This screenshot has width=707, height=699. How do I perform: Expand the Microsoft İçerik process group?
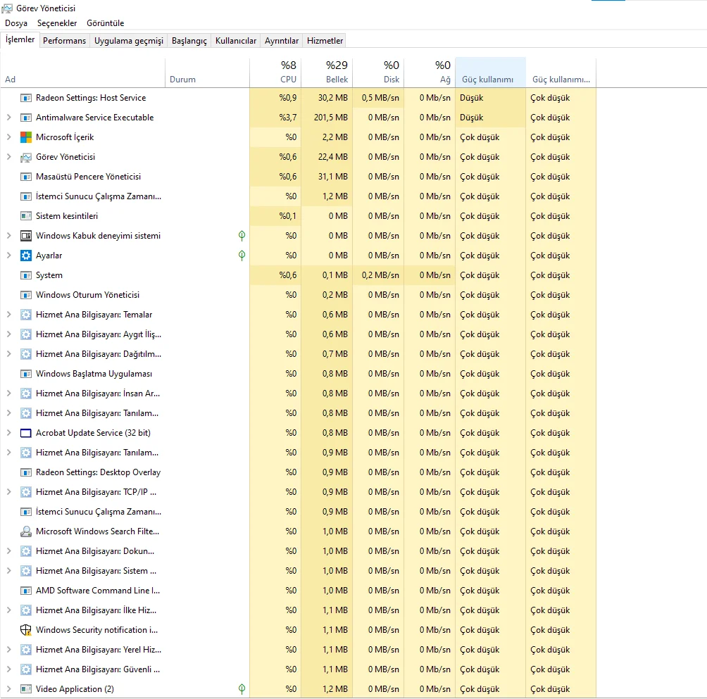click(x=8, y=137)
